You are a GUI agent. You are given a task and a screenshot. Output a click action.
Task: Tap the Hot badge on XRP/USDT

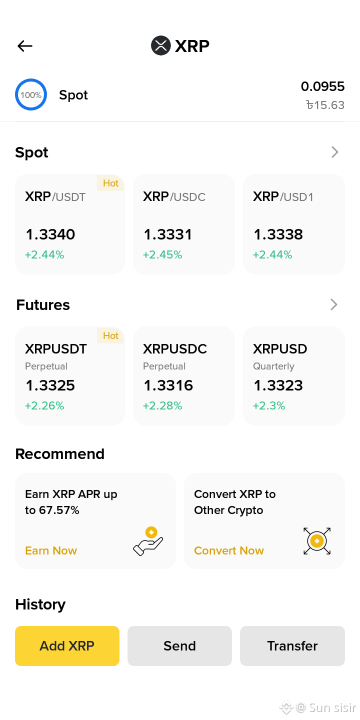[x=110, y=183]
